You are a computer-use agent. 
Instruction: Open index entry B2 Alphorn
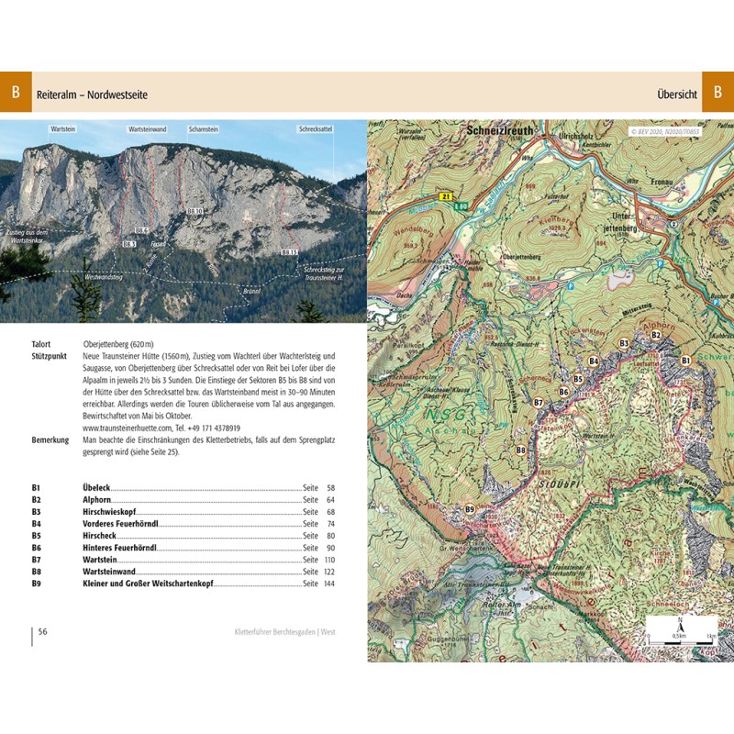click(183, 500)
